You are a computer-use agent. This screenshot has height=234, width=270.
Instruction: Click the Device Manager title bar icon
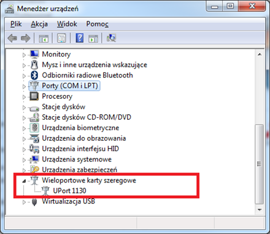pos(9,9)
